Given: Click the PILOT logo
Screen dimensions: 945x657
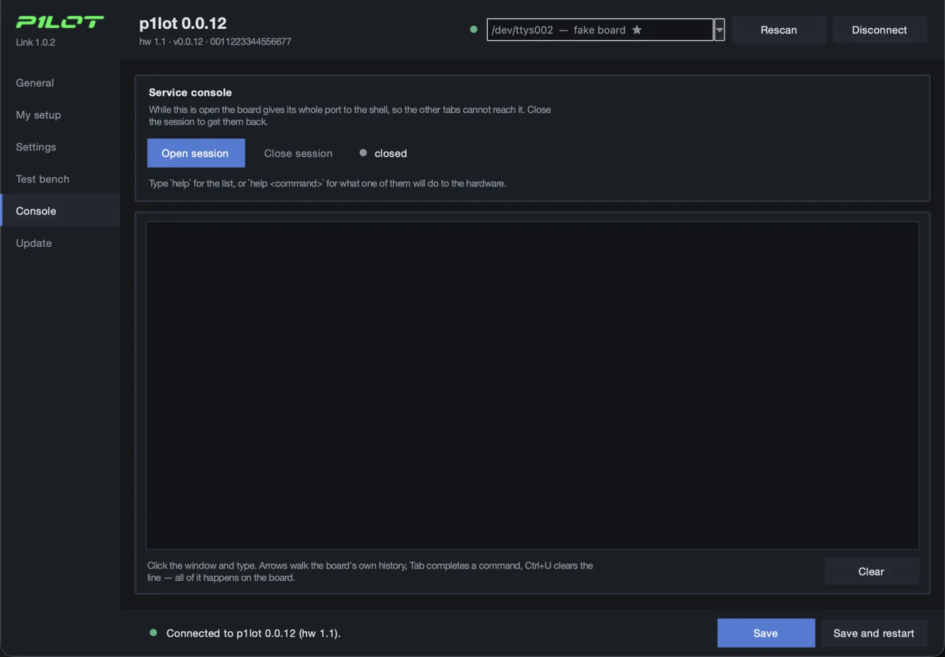Looking at the screenshot, I should pos(60,22).
